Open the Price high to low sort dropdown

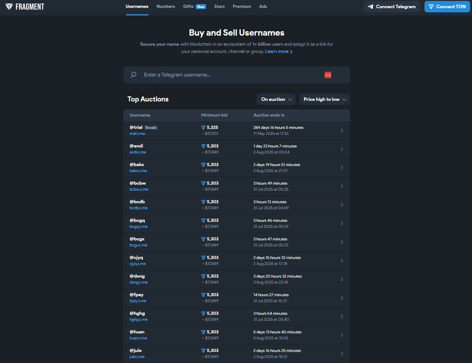click(x=324, y=99)
